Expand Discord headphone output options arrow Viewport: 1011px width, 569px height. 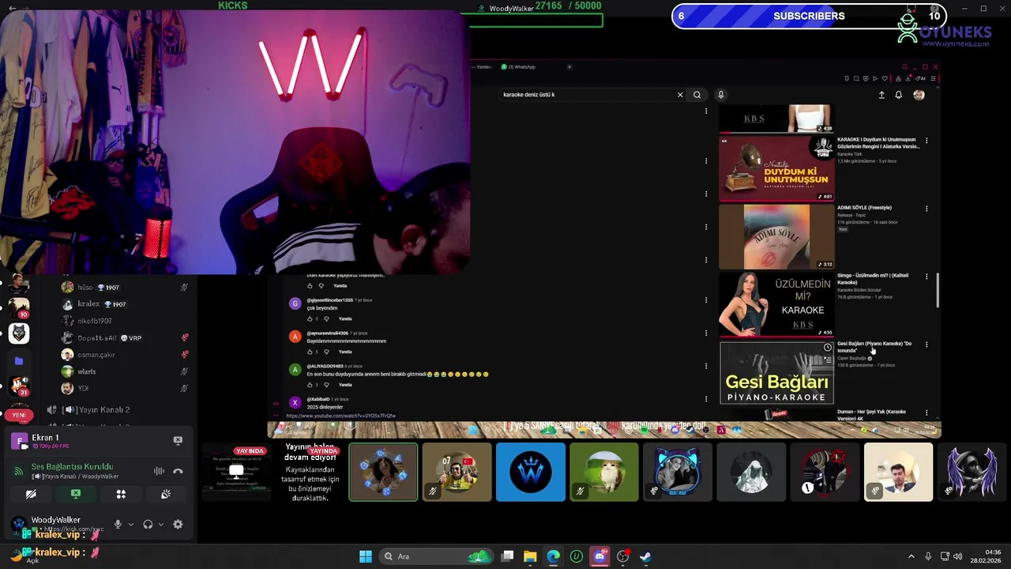(161, 524)
